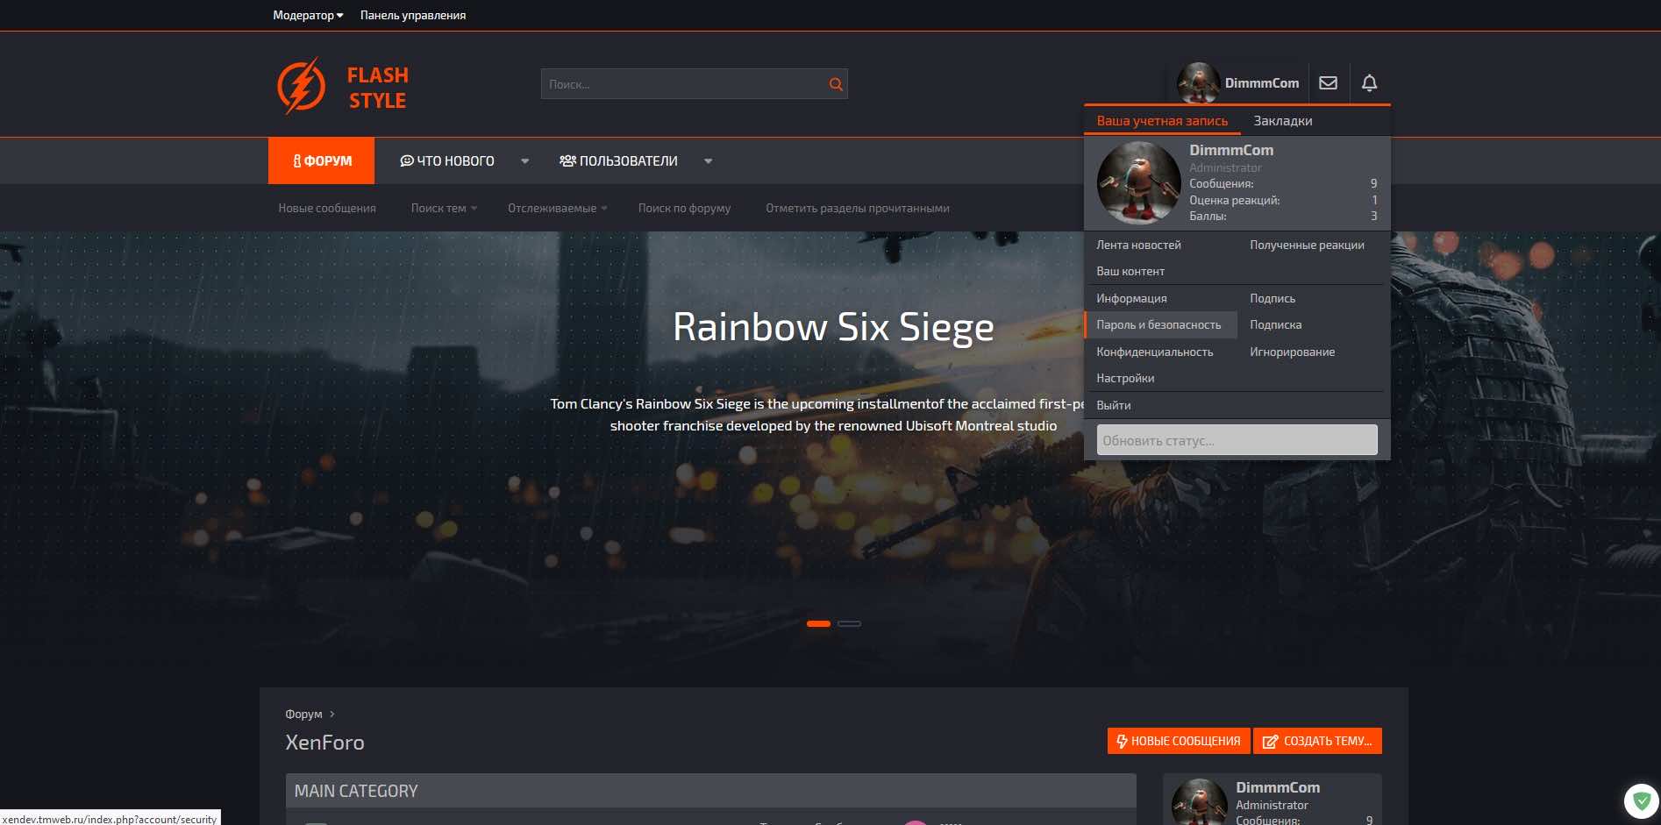Open Лента новостей menu entry
Image resolution: width=1661 pixels, height=825 pixels.
[x=1138, y=245]
